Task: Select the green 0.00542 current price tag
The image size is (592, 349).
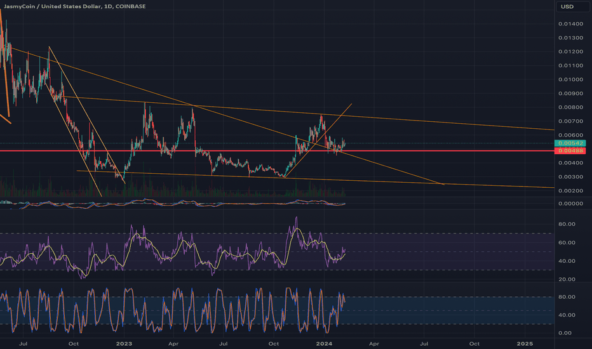Action: (570, 143)
